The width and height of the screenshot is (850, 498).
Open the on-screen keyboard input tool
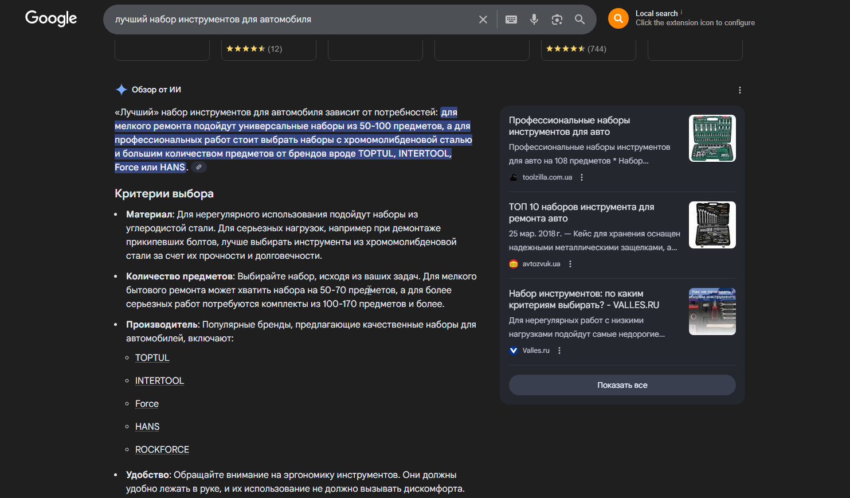(x=511, y=20)
